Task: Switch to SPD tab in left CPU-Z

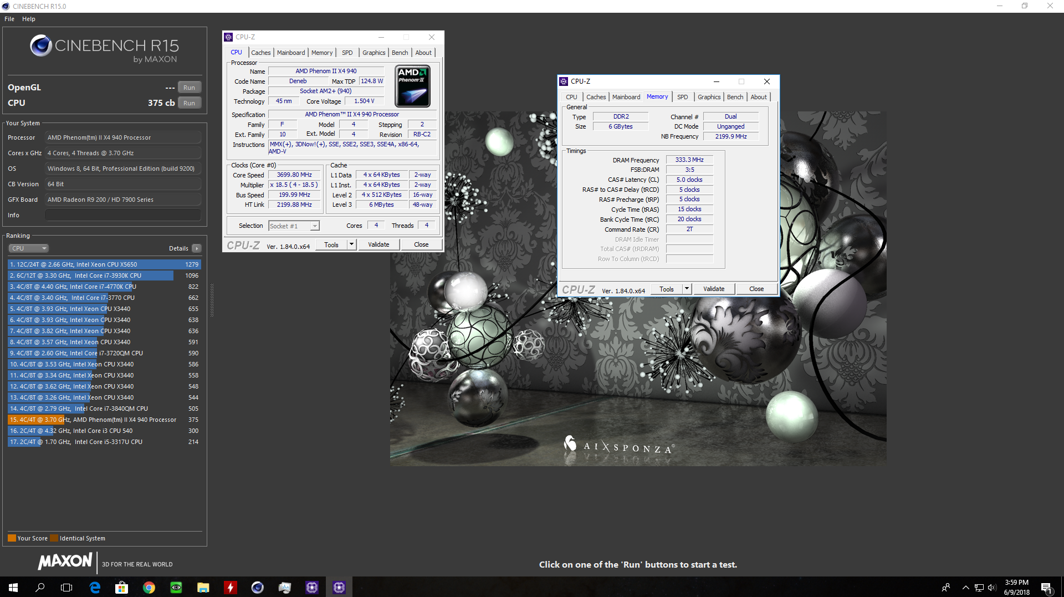Action: pos(347,53)
